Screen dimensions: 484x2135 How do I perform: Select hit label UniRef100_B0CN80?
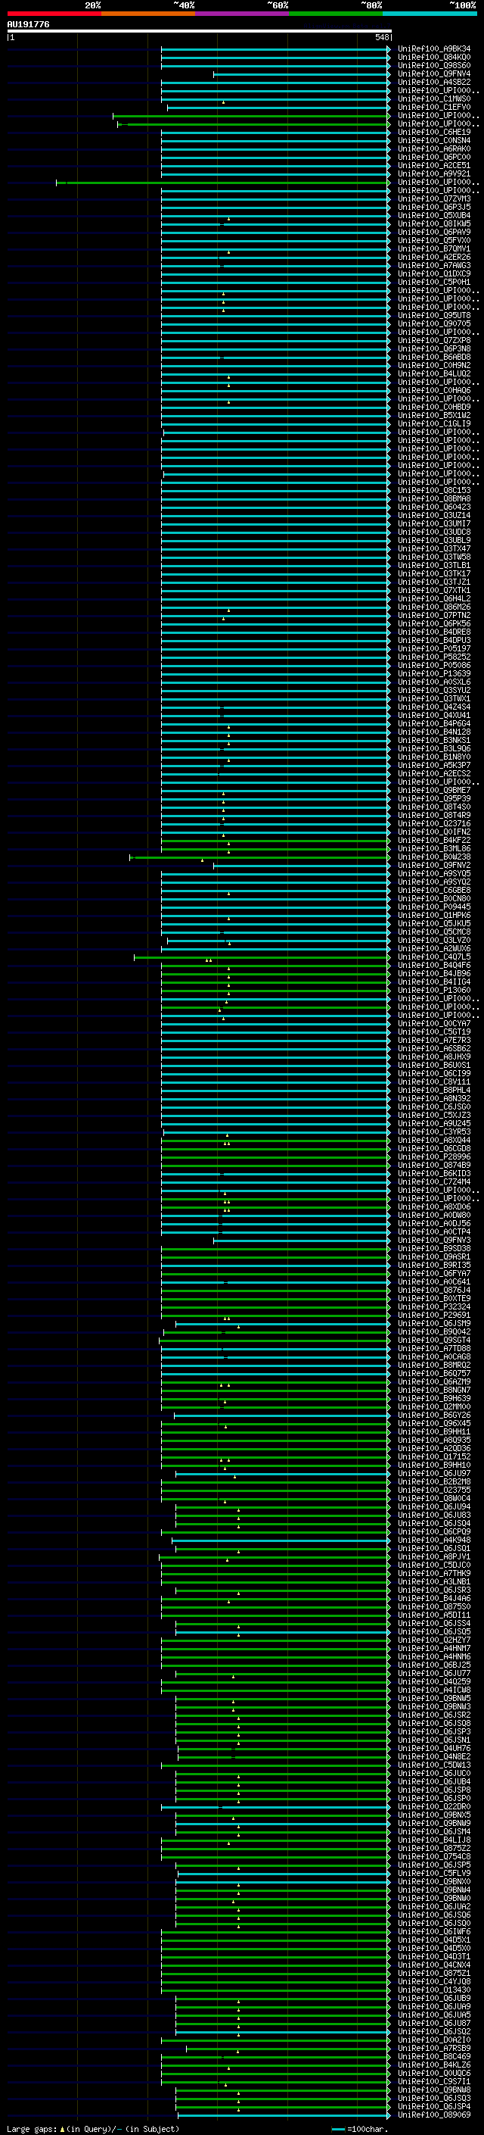434,898
